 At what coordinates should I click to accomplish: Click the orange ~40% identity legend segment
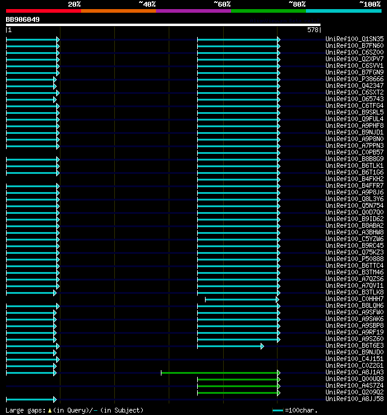(x=119, y=11)
